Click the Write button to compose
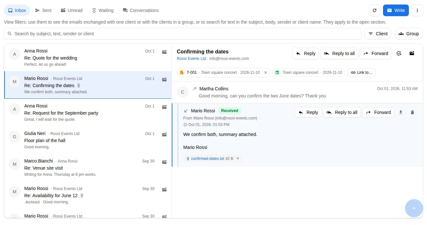The width and height of the screenshot is (427, 225). click(396, 10)
